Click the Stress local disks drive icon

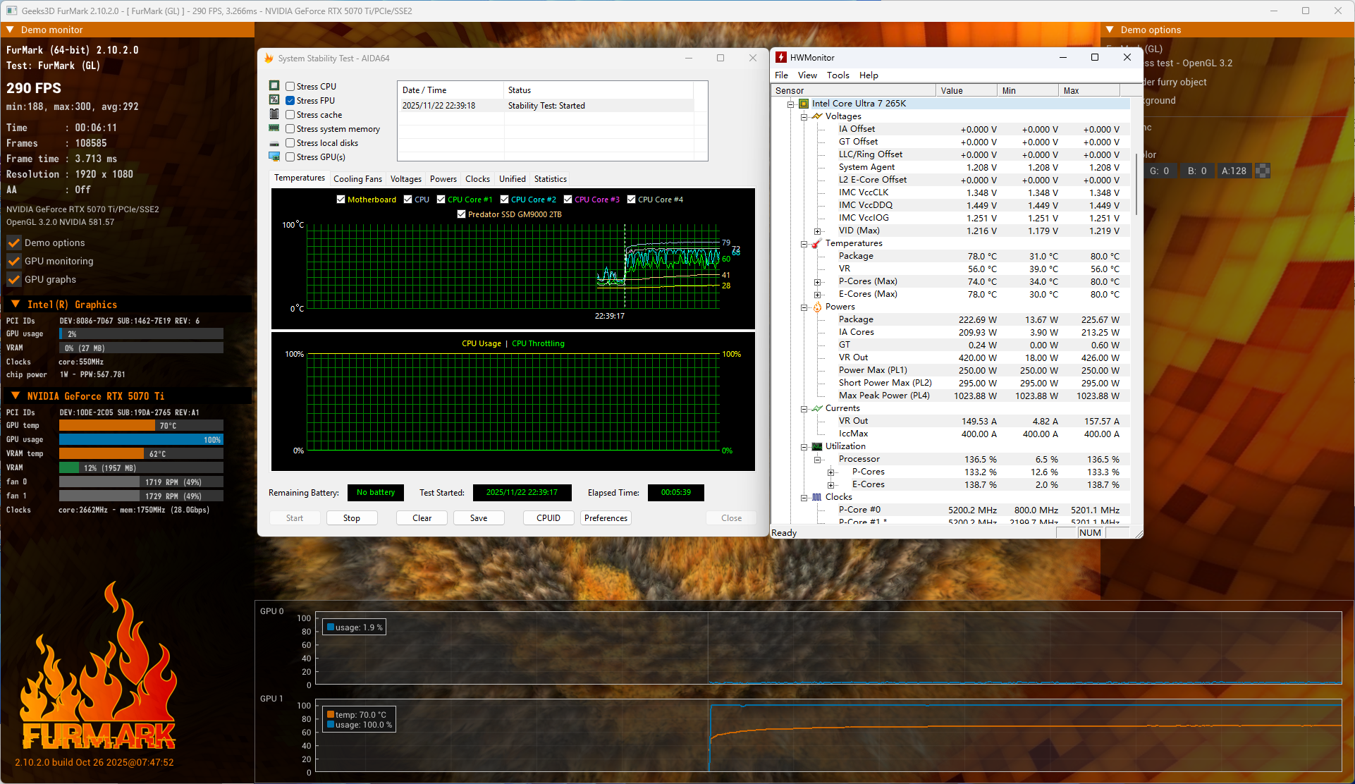coord(274,143)
